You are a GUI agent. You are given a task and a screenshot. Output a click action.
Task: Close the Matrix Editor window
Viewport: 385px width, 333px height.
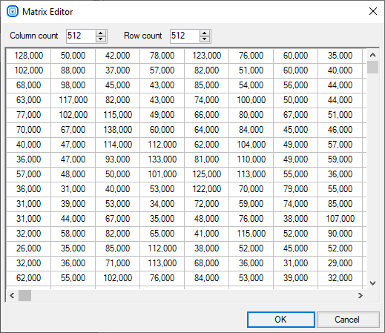[373, 11]
